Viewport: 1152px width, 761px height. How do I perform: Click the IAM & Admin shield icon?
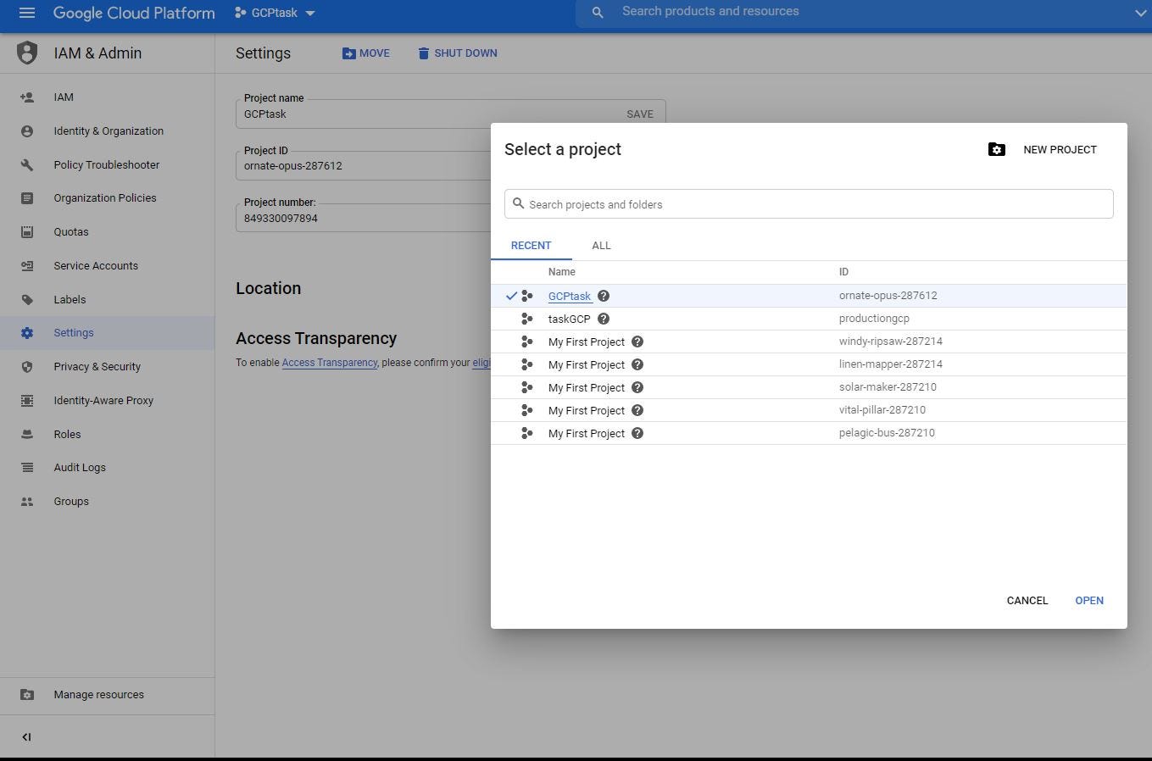27,53
